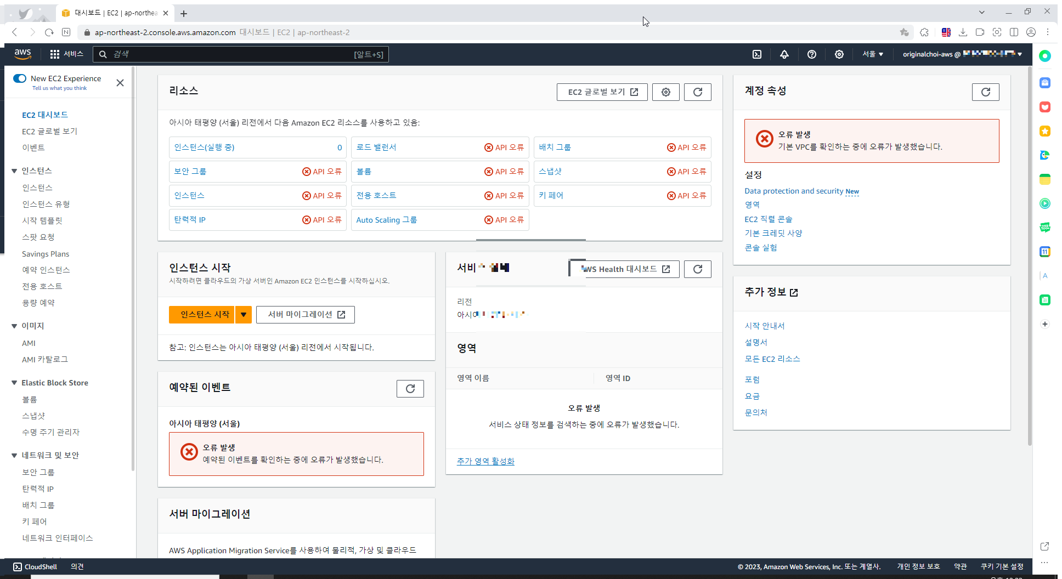Open the browser extensions puzzle icon
This screenshot has width=1062, height=579.
[924, 32]
